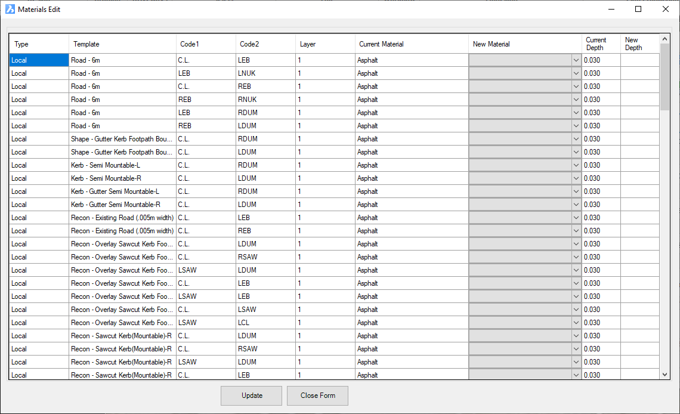
Task: Open New Material dropdown for Recon - Existing Road REB row
Action: (x=576, y=231)
